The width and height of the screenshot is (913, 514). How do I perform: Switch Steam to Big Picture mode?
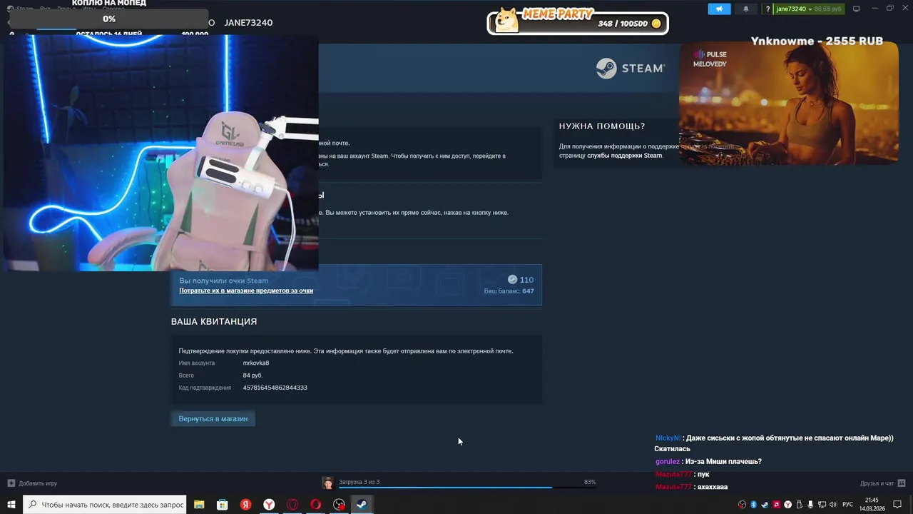[856, 9]
